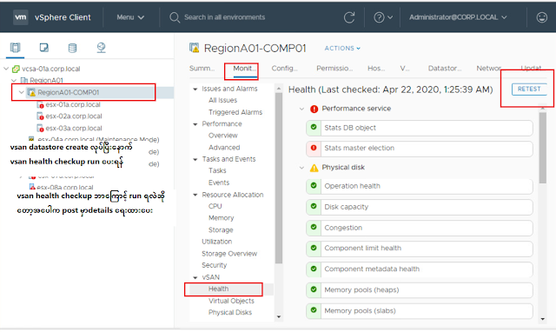This screenshot has height=332, width=556.
Task: Click green status icon of Operation health
Action: click(314, 185)
